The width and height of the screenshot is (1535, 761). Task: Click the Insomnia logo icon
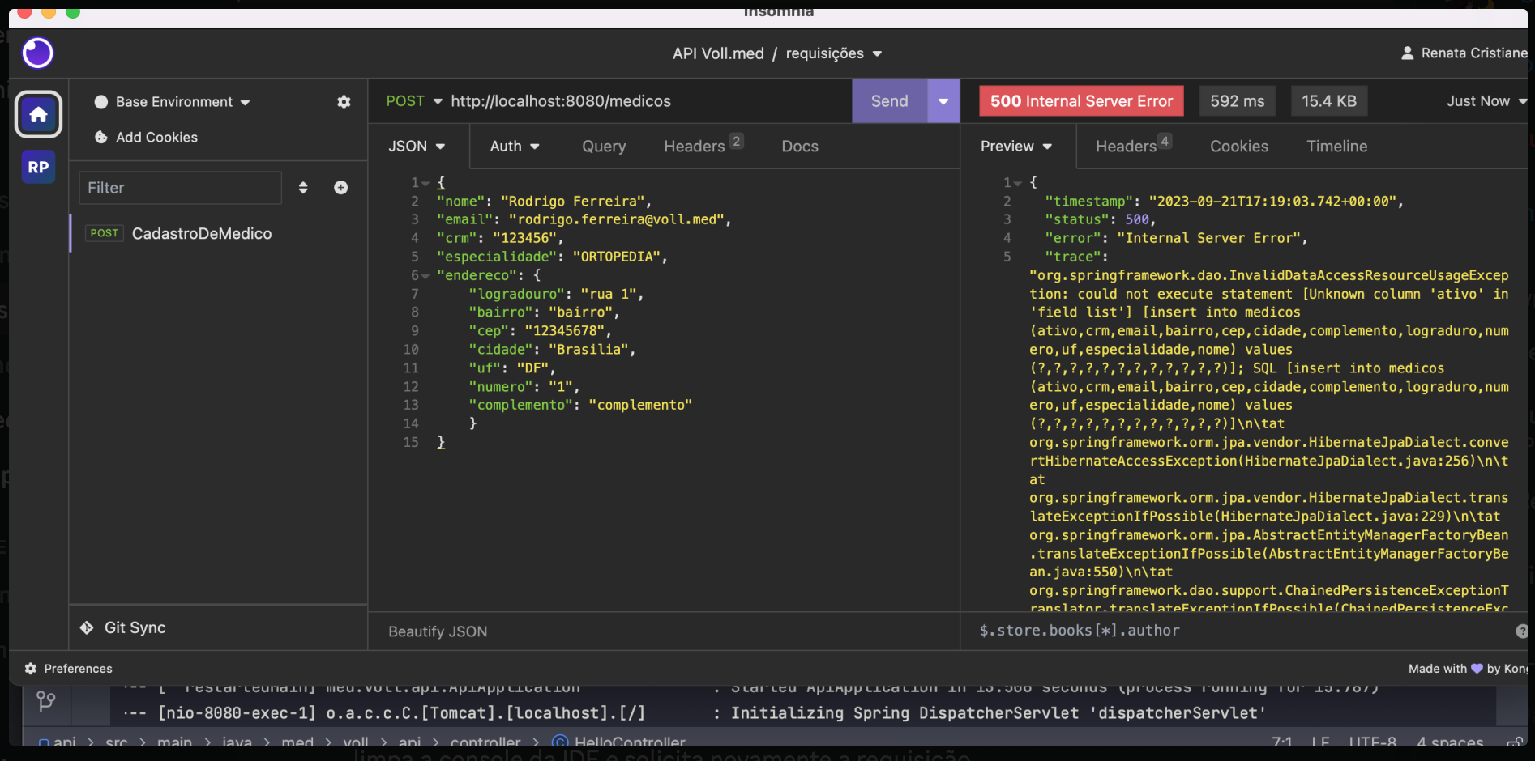pos(37,53)
